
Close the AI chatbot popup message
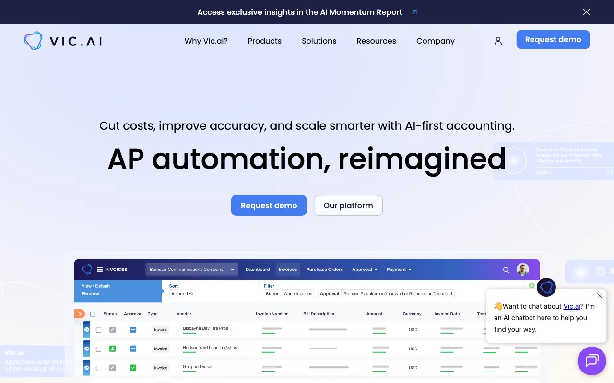599,296
